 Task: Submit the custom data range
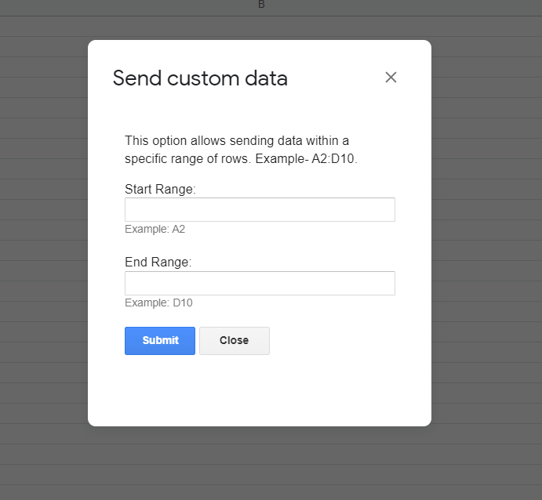[x=160, y=341]
